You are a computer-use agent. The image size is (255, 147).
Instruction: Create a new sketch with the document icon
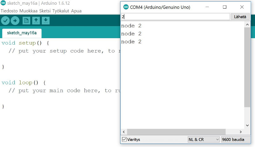(x=26, y=21)
